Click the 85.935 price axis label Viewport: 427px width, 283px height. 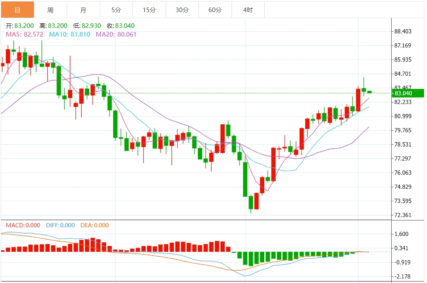[403, 60]
